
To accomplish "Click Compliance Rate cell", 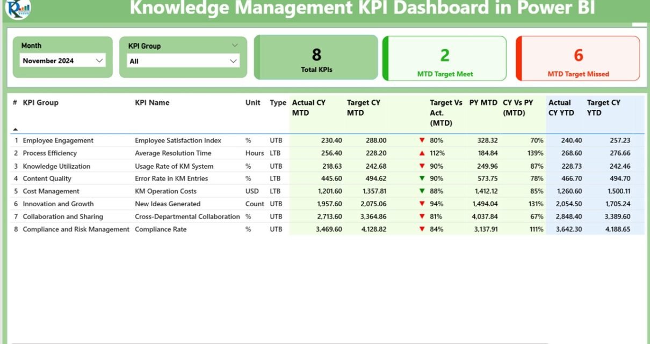I will click(x=161, y=229).
